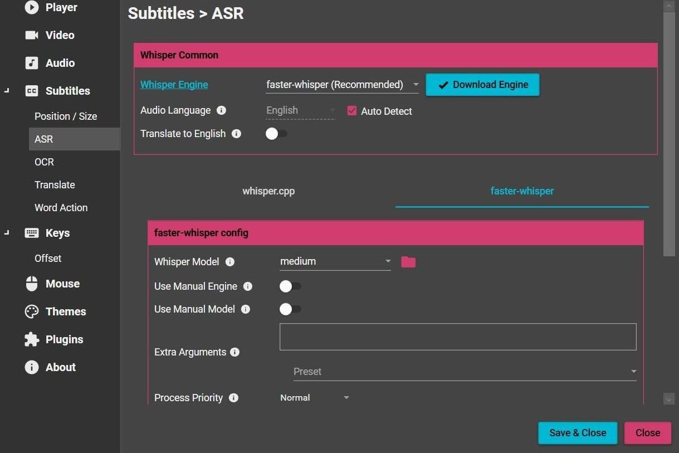Click inside the Extra Arguments text field
The height and width of the screenshot is (453, 679).
pos(457,337)
